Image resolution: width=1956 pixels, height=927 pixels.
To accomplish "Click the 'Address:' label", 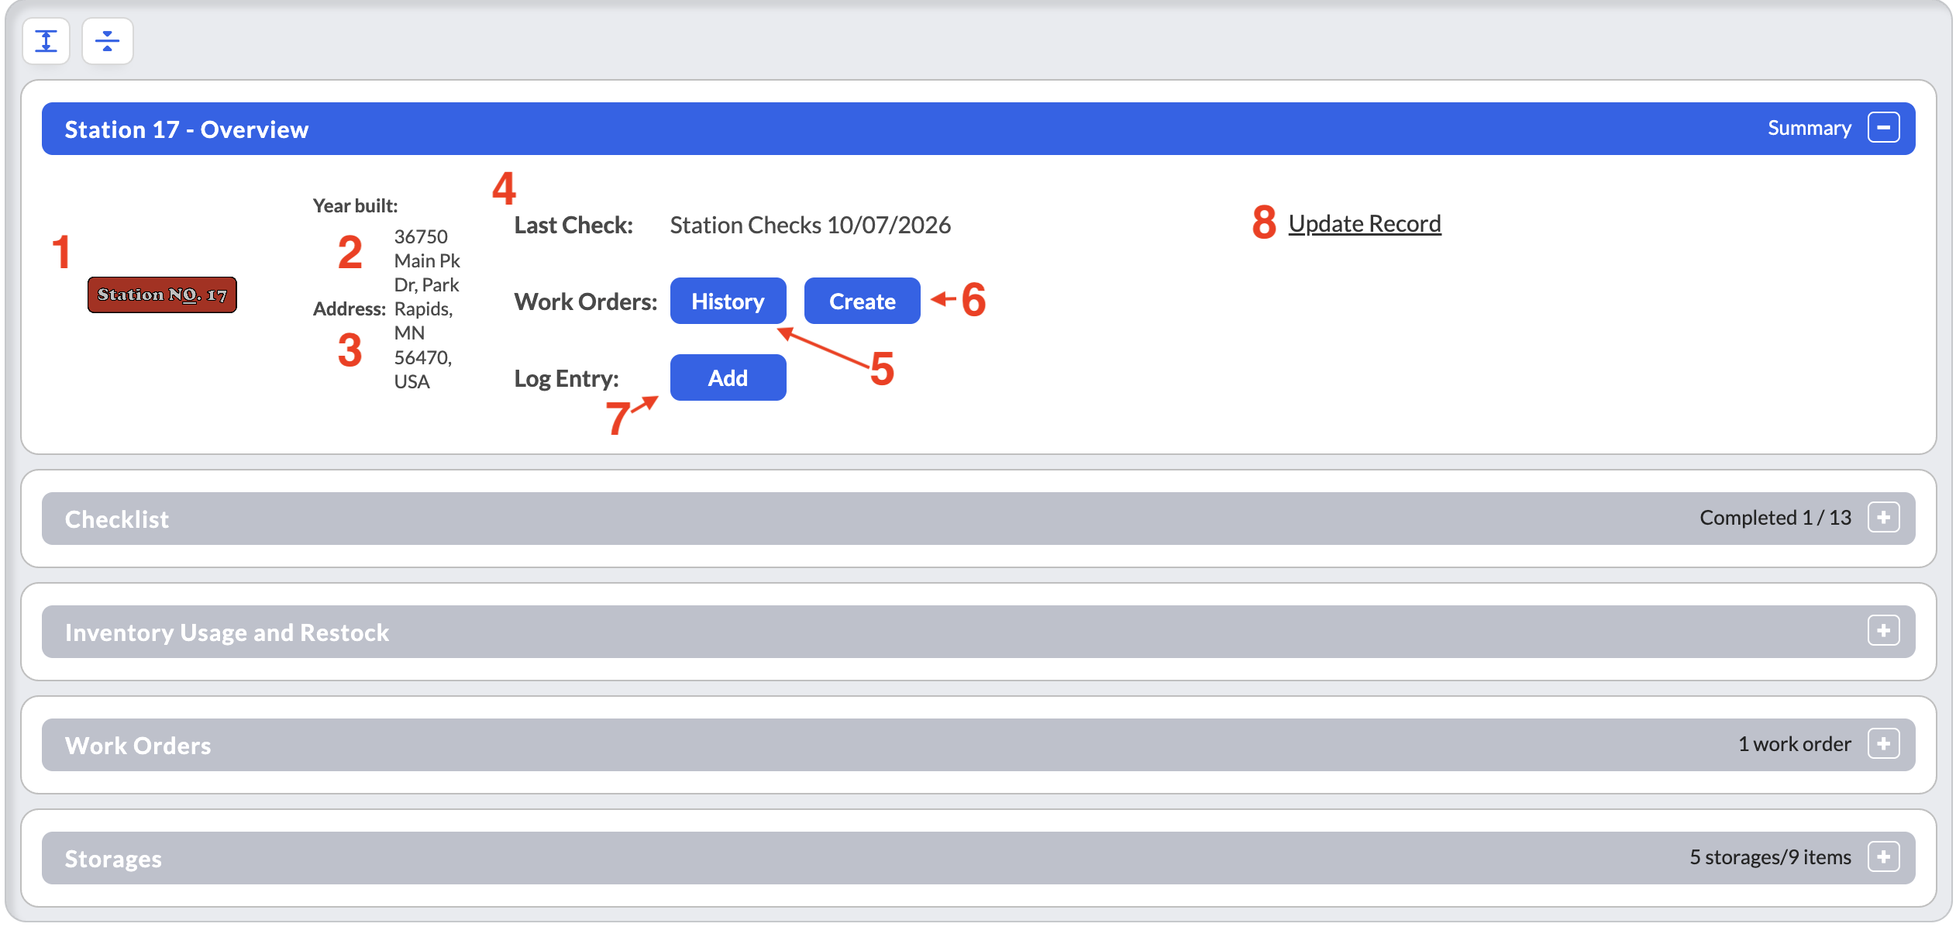I will pyautogui.click(x=349, y=308).
